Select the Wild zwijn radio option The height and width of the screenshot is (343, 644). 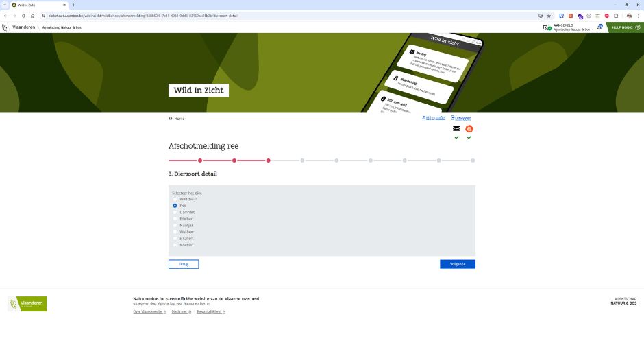(175, 199)
